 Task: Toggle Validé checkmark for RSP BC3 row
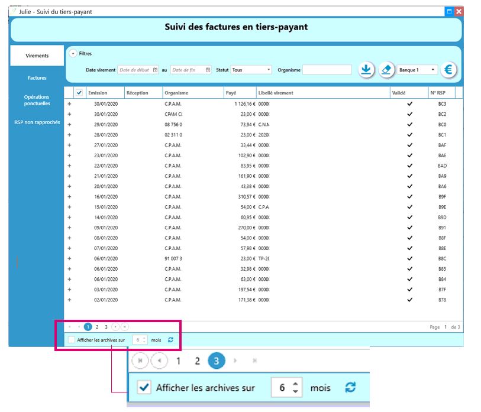coord(409,104)
